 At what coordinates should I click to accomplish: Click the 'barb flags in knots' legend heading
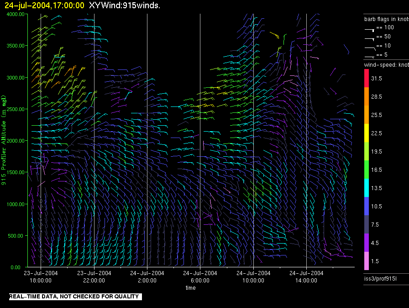coord(387,19)
